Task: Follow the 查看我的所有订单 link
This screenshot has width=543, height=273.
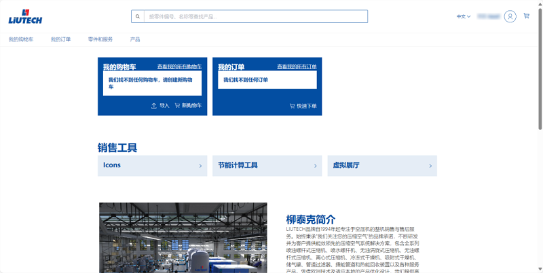Action: [x=297, y=66]
